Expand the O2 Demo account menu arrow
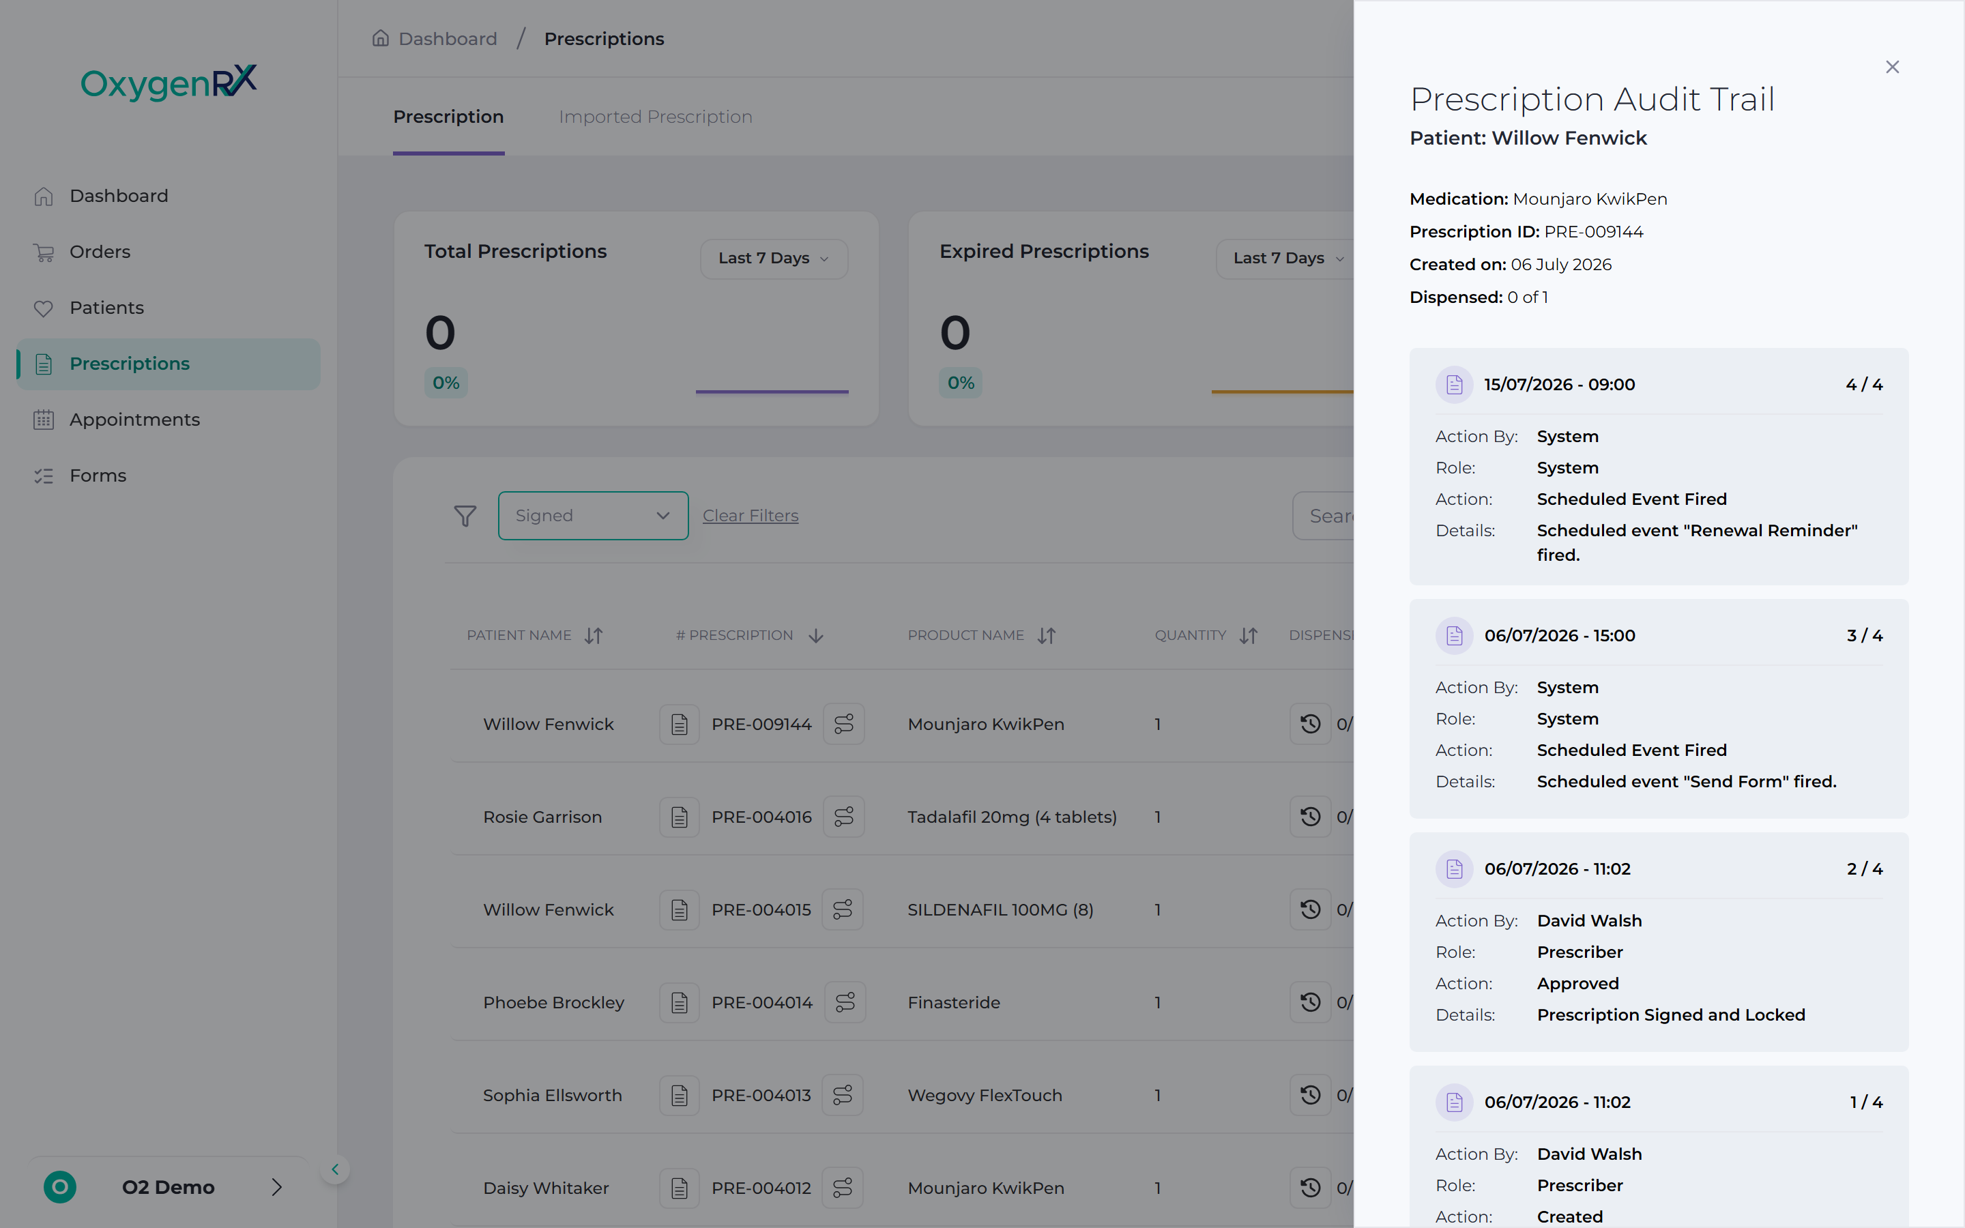This screenshot has height=1228, width=1965. [277, 1187]
